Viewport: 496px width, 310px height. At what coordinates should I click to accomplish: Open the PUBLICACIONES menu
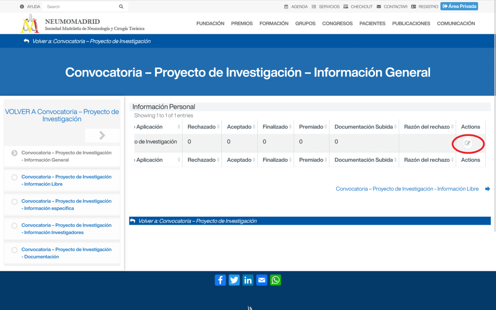click(411, 24)
